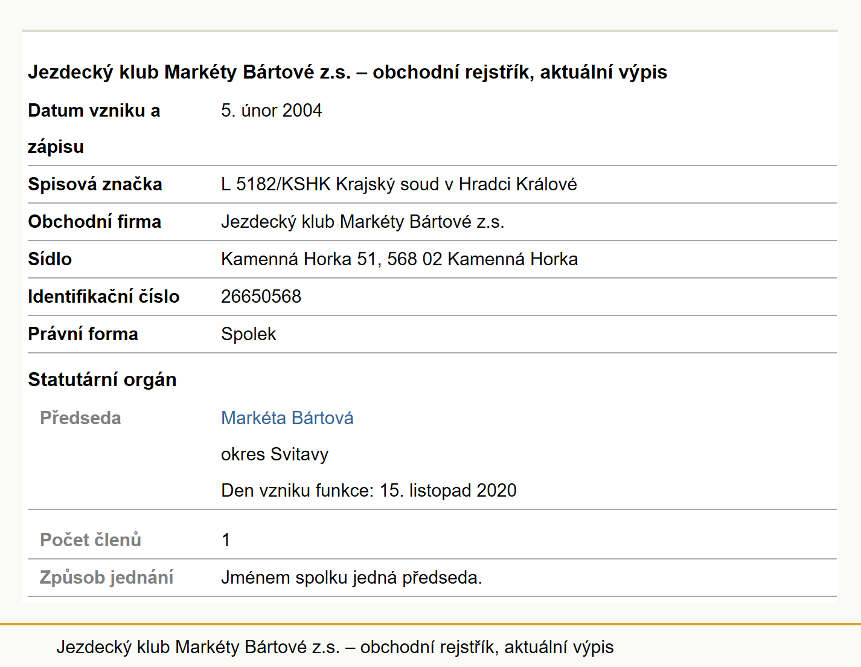Viewport: 861px width, 667px height.
Task: Click the okres Svitavy text
Action: click(275, 454)
